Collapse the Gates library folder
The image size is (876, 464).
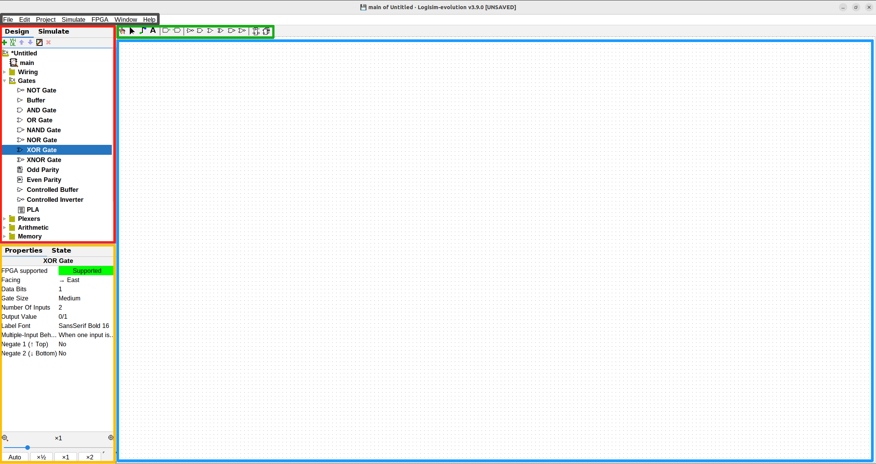[x=5, y=81]
